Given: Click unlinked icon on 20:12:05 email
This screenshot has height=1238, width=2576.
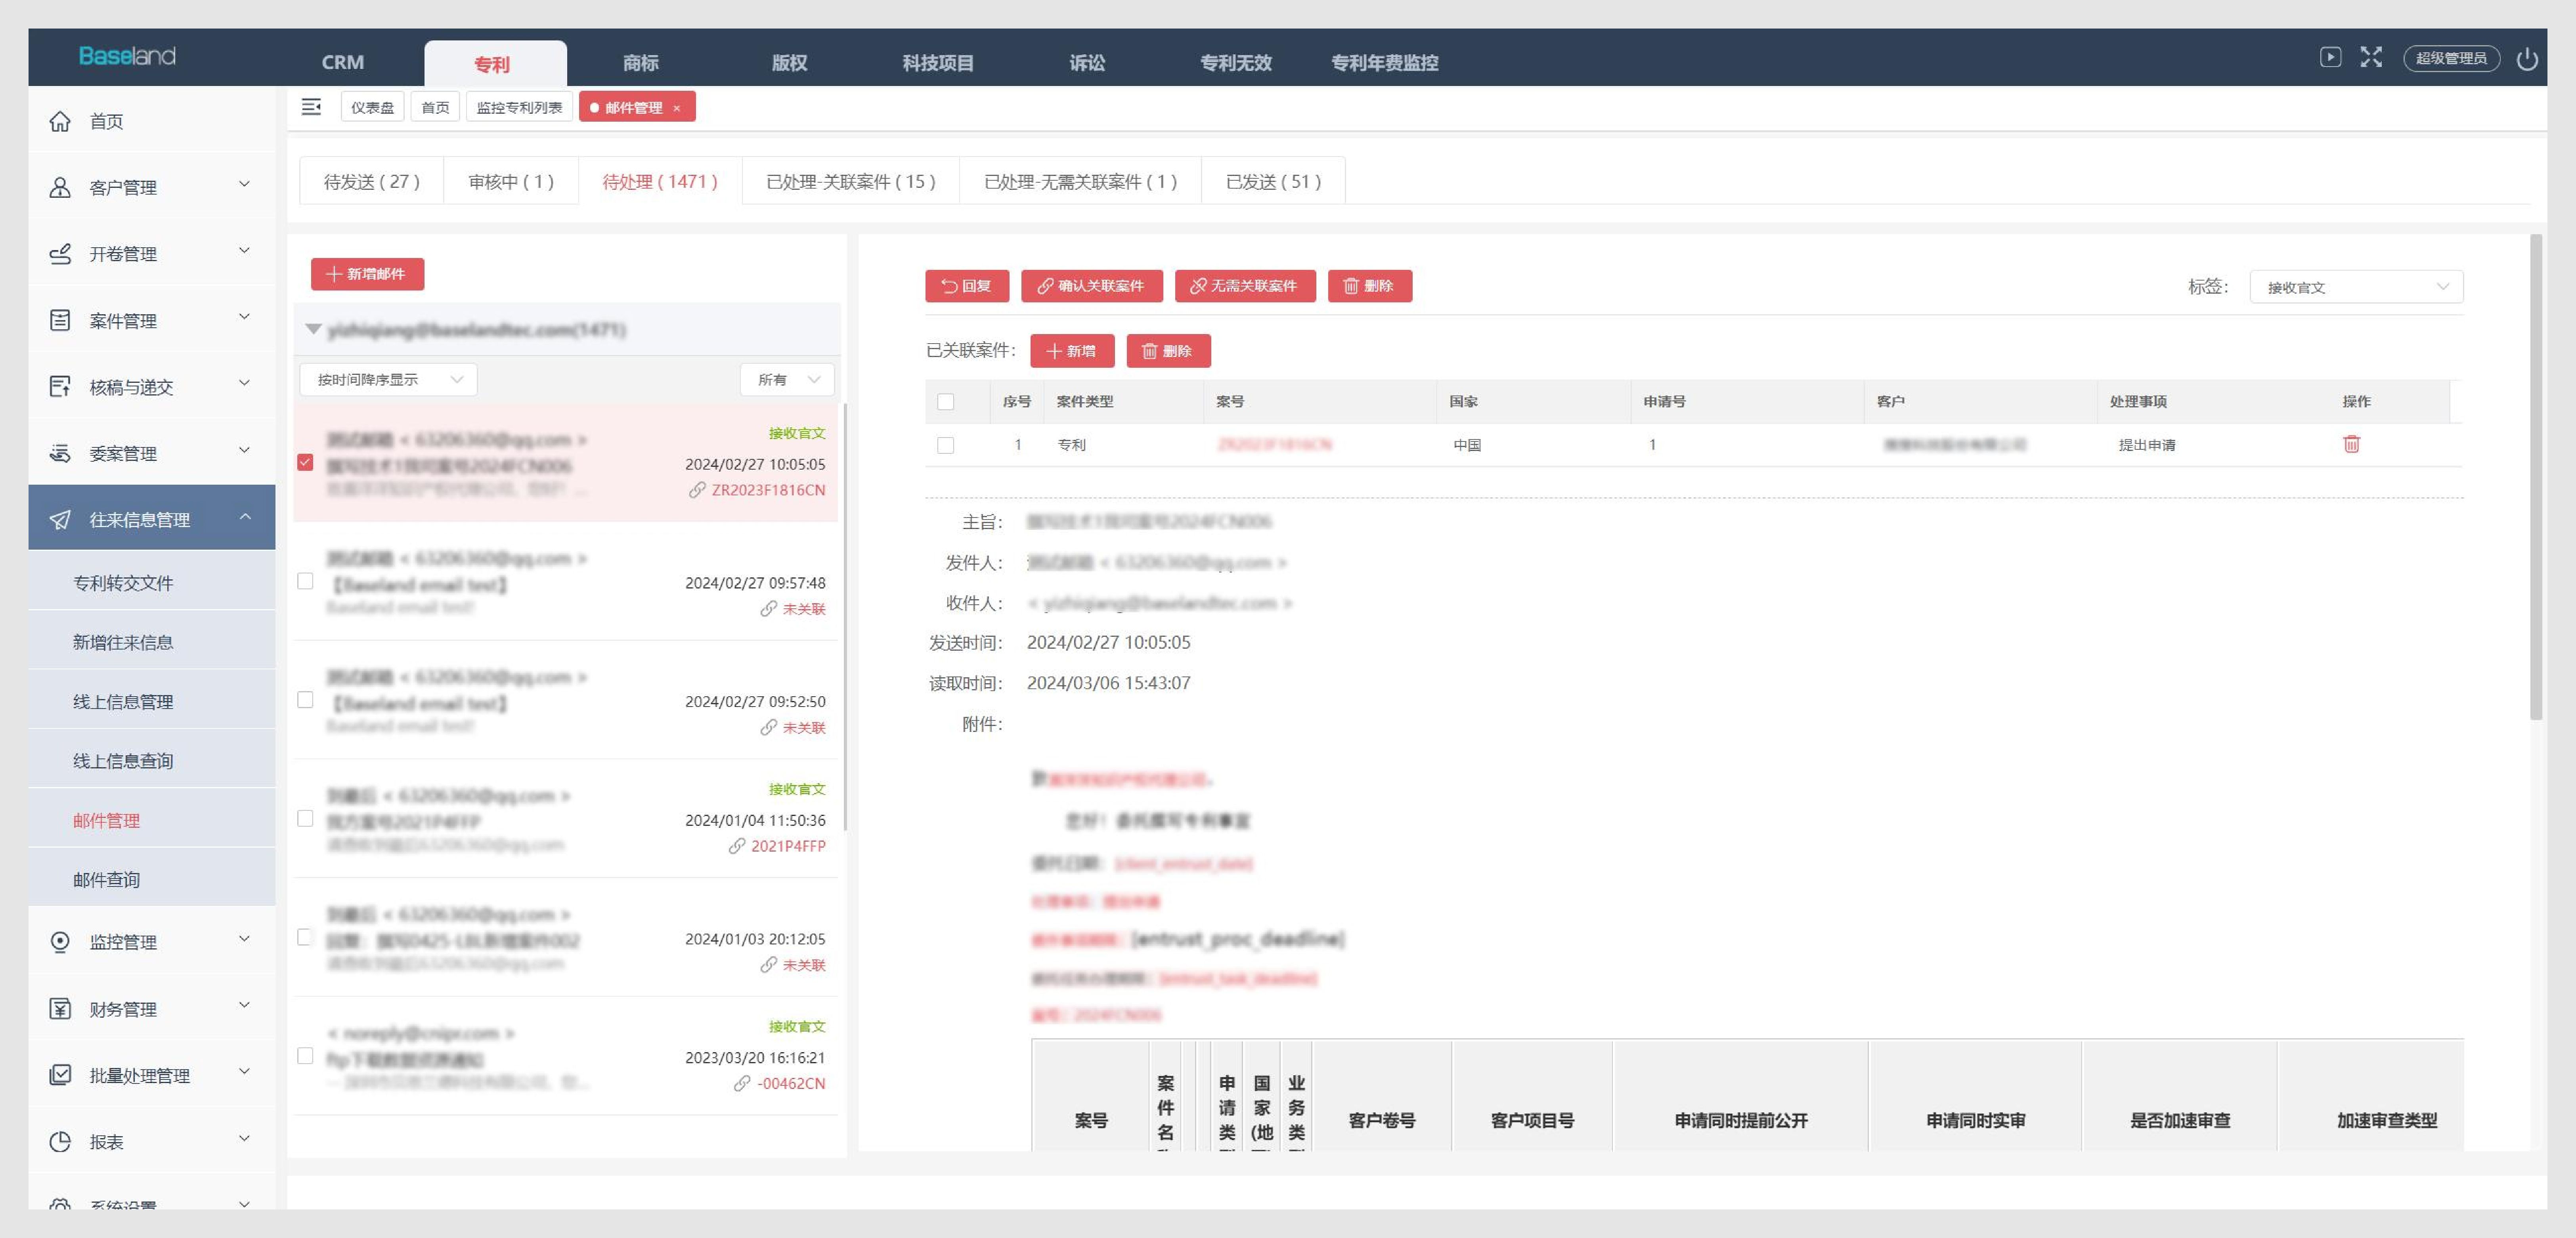Looking at the screenshot, I should [x=768, y=965].
